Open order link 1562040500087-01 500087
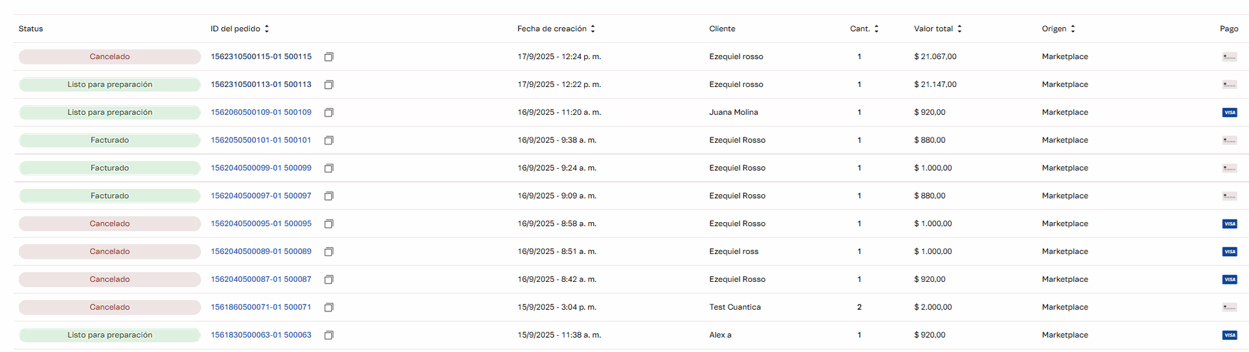Screen dimensions: 1249x352 (x=261, y=279)
